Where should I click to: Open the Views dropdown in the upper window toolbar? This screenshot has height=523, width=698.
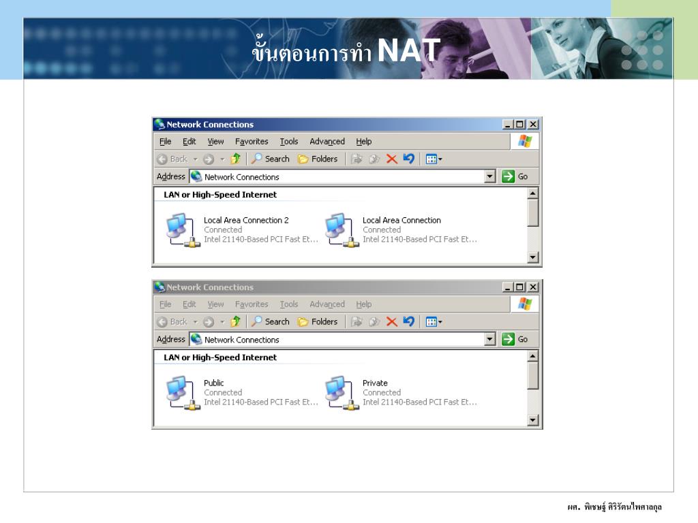point(434,159)
